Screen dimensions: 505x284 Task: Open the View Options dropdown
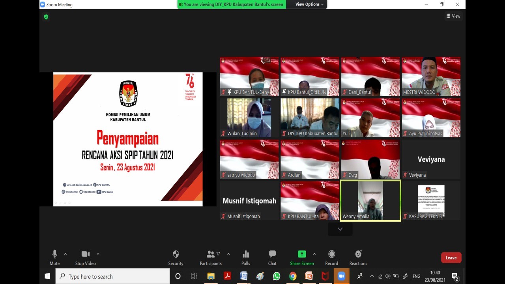pyautogui.click(x=310, y=4)
